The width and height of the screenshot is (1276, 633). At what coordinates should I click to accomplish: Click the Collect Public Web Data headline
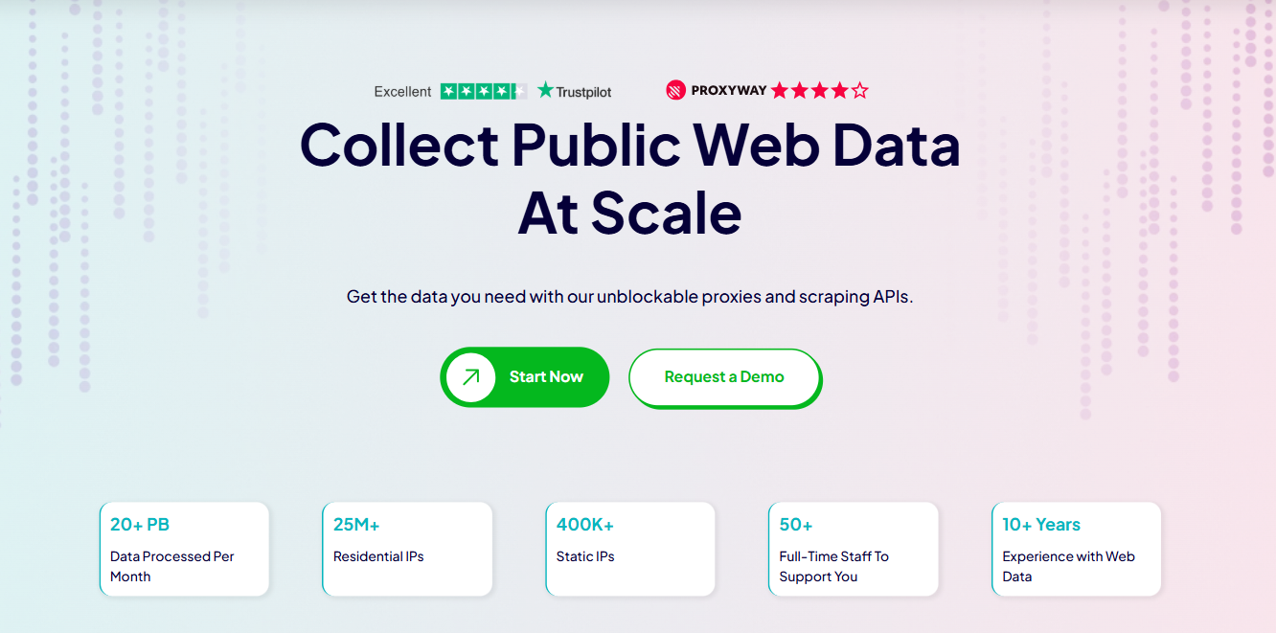(630, 144)
